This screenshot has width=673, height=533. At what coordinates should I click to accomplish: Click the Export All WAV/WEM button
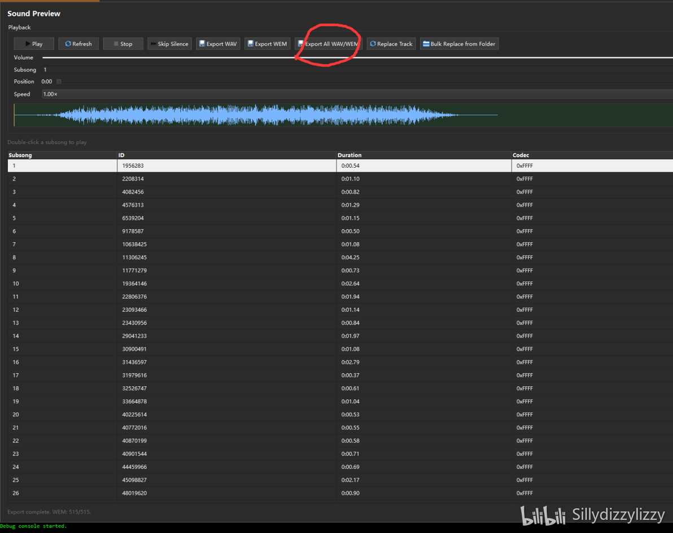tap(329, 44)
